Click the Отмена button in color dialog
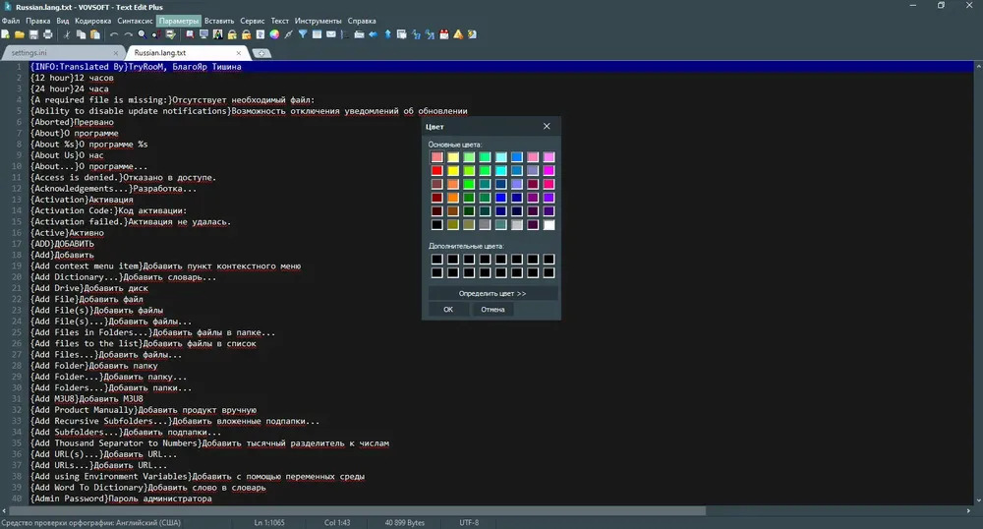This screenshot has width=983, height=529. coord(492,309)
